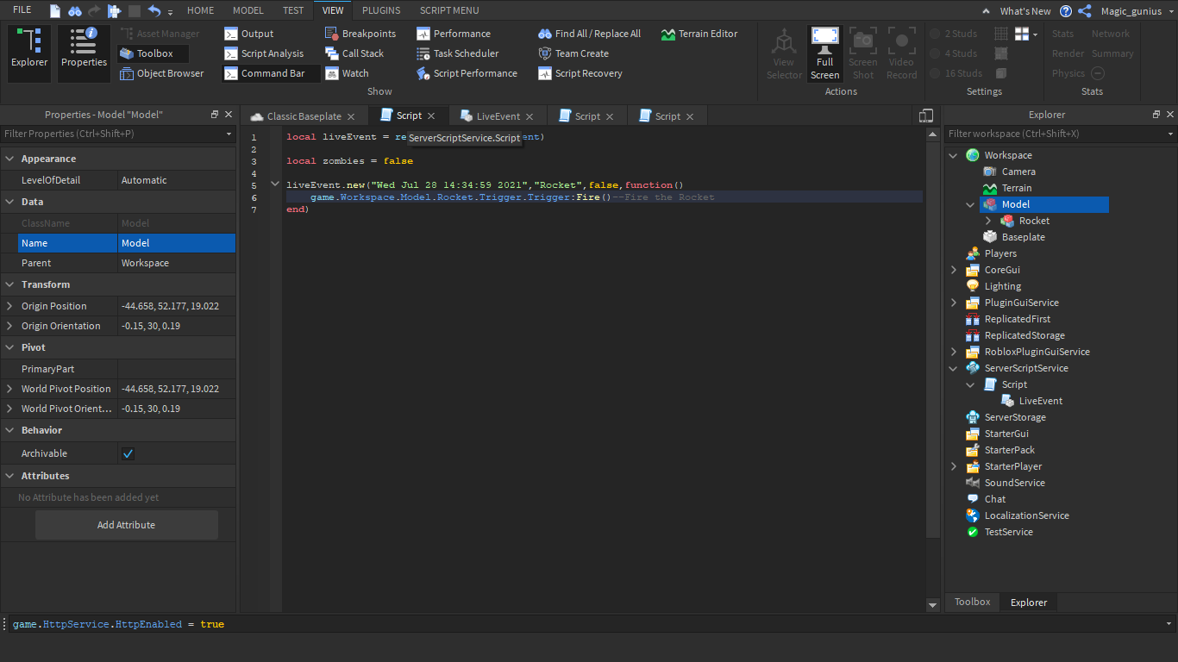This screenshot has width=1178, height=662.
Task: Open Find All / Replace All
Action: tap(589, 34)
